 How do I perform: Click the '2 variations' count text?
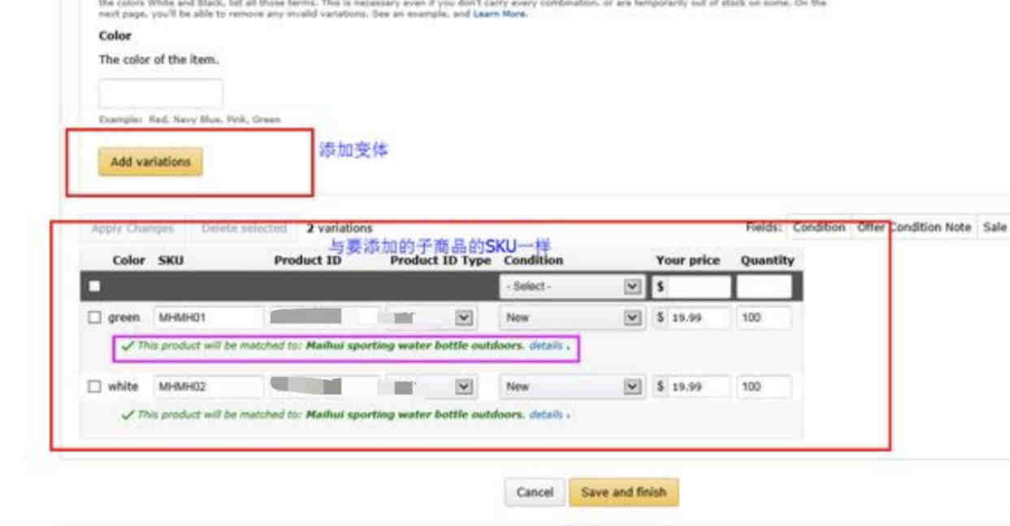coord(339,229)
